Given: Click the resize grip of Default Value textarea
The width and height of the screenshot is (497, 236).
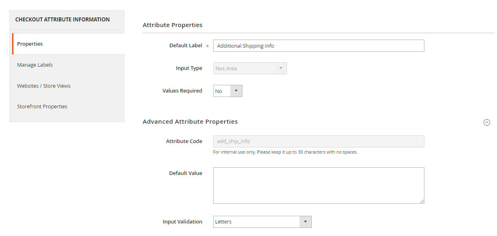Looking at the screenshot, I should pyautogui.click(x=422, y=201).
